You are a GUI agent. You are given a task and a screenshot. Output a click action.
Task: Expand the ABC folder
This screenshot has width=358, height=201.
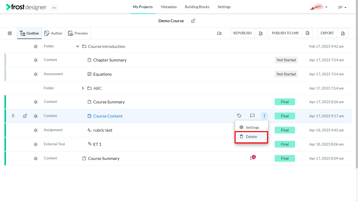click(x=83, y=88)
